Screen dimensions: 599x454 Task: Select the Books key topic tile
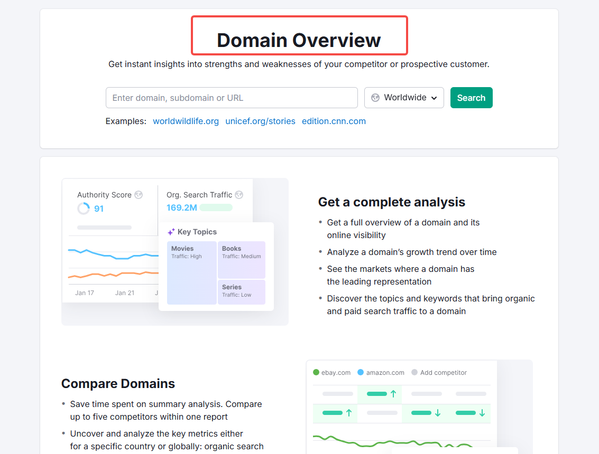click(x=242, y=259)
